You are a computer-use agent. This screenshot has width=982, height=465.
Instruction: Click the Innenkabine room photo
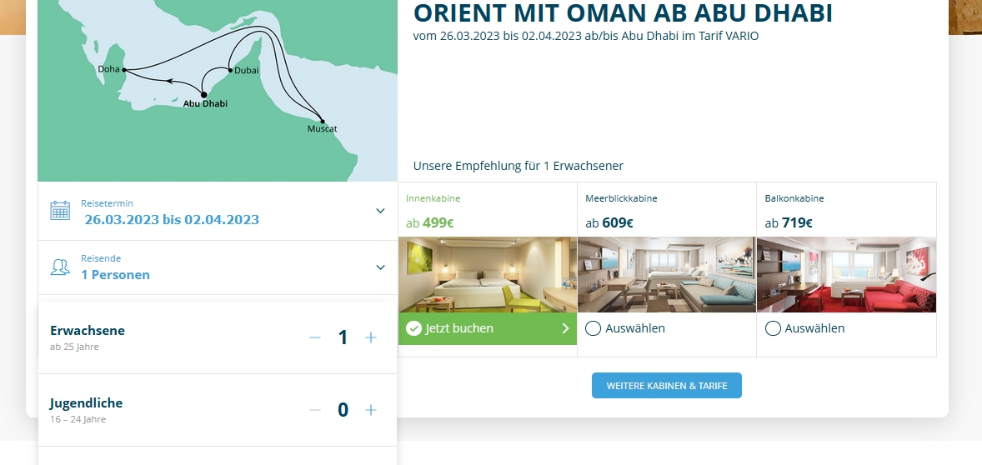[488, 274]
